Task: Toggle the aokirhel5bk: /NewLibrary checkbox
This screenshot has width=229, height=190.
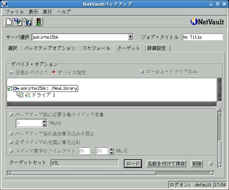Action: [10, 88]
